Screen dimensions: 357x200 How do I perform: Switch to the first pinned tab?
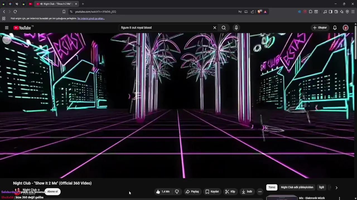coord(3,4)
